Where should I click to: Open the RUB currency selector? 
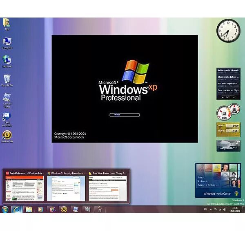[222, 131]
